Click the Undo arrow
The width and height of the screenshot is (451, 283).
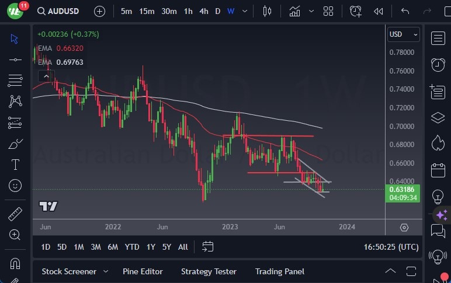405,11
